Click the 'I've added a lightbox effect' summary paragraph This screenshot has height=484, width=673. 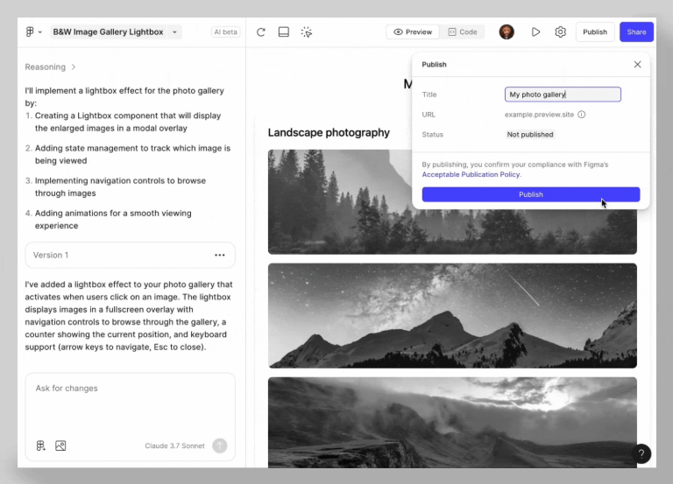tap(129, 316)
